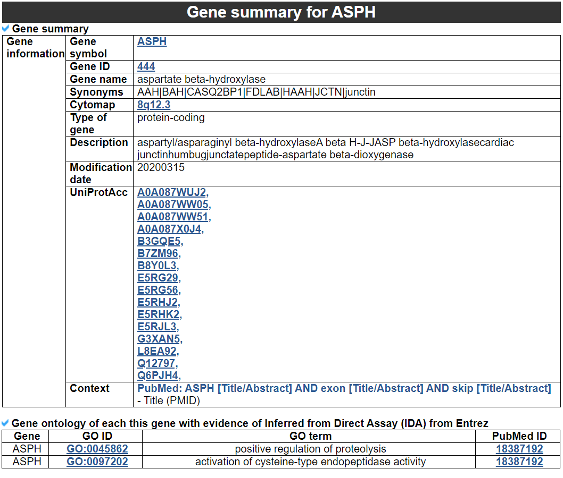
Task: Open the ASPH gene symbol link
Action: tap(152, 41)
